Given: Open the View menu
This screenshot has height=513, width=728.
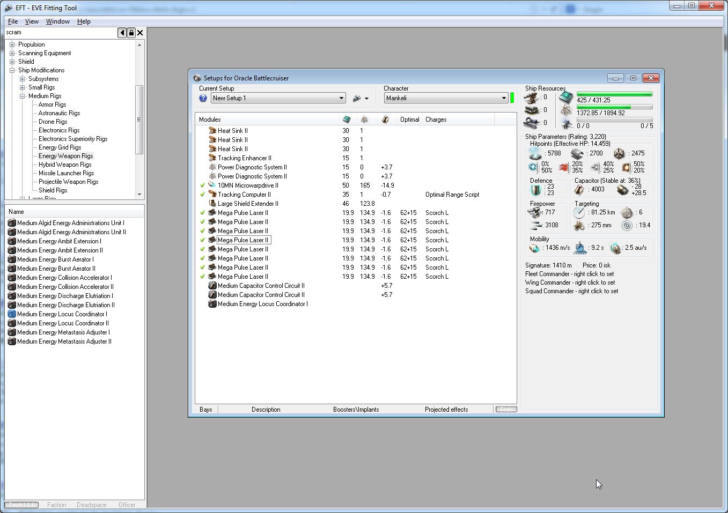Looking at the screenshot, I should (x=32, y=21).
